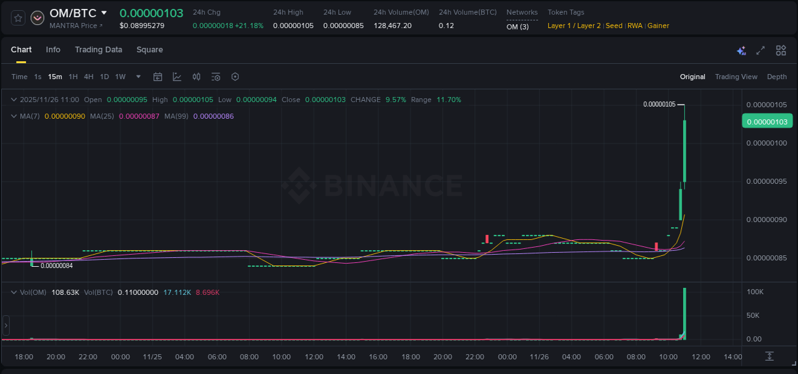Open the OM/BTC pair dropdown

[104, 13]
